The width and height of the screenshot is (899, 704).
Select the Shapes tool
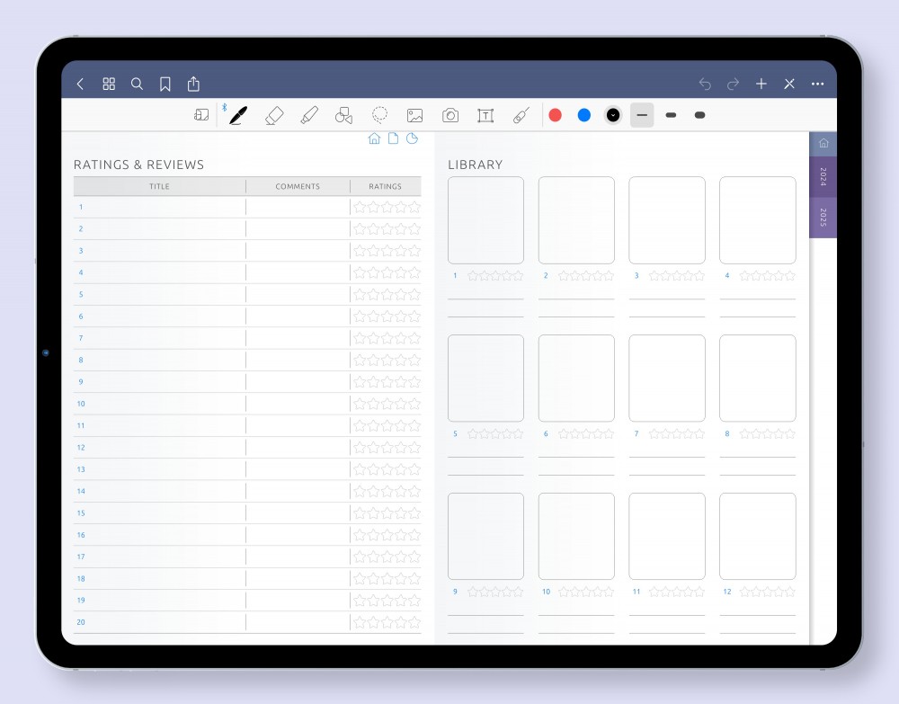point(343,115)
